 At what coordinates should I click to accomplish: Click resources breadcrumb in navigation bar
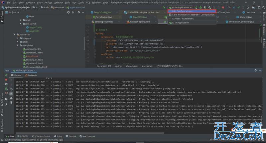click(58, 7)
